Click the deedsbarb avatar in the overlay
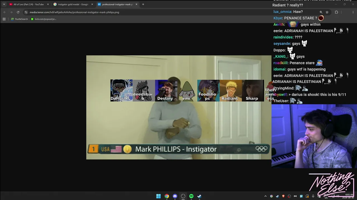This screenshot has height=200, width=357. coord(144,91)
